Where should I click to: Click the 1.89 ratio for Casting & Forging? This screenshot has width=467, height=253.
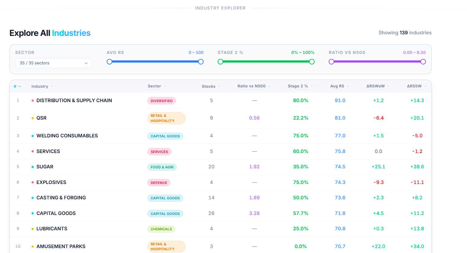254,198
